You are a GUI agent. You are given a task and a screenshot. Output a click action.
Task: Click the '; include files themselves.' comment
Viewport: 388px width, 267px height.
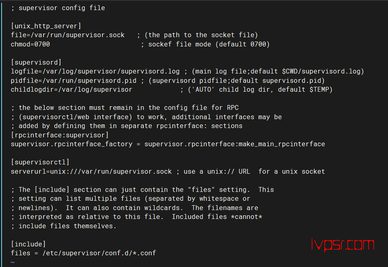(x=64, y=226)
